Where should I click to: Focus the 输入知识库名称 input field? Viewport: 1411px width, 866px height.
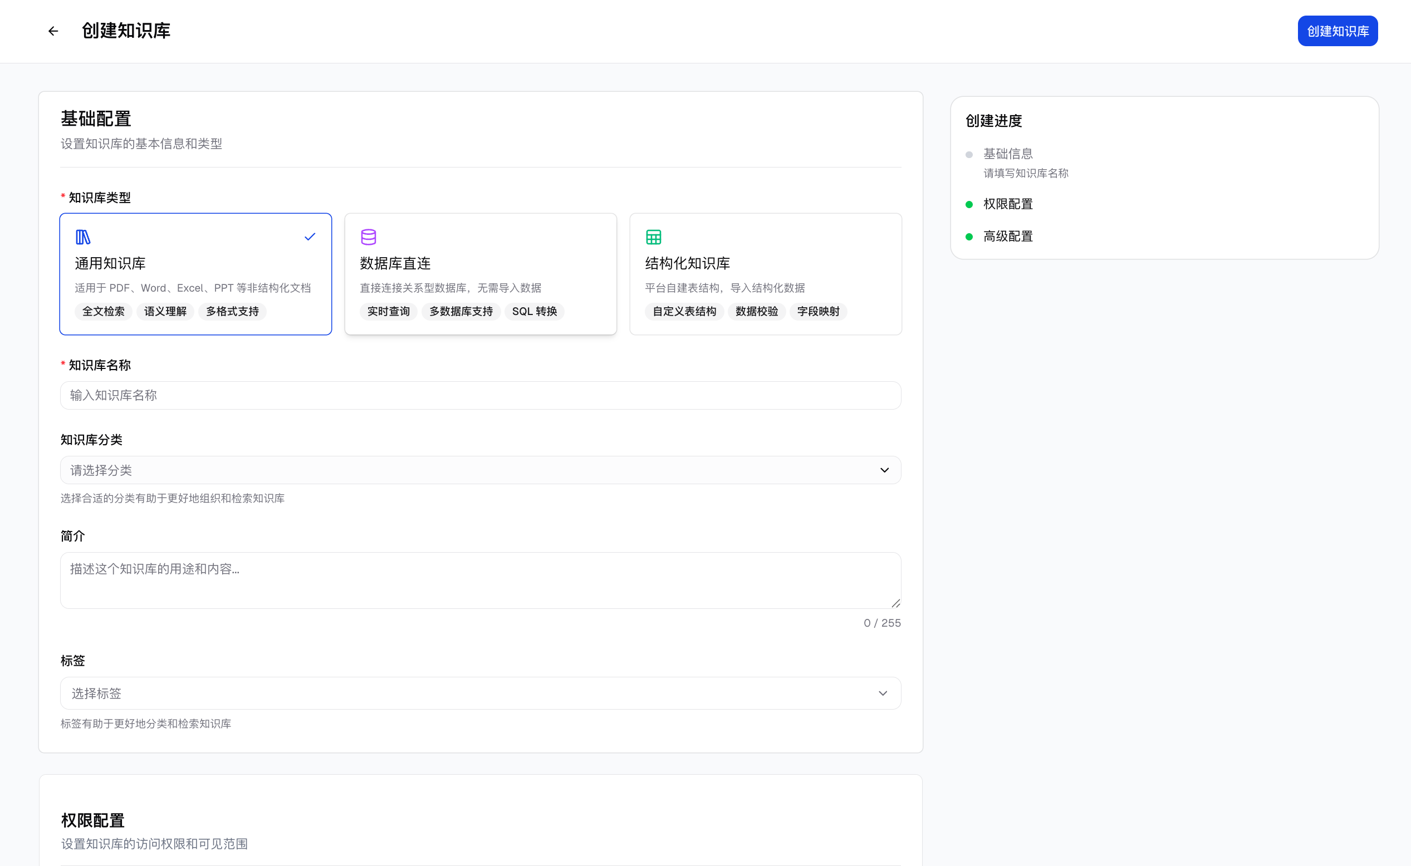[x=480, y=395]
